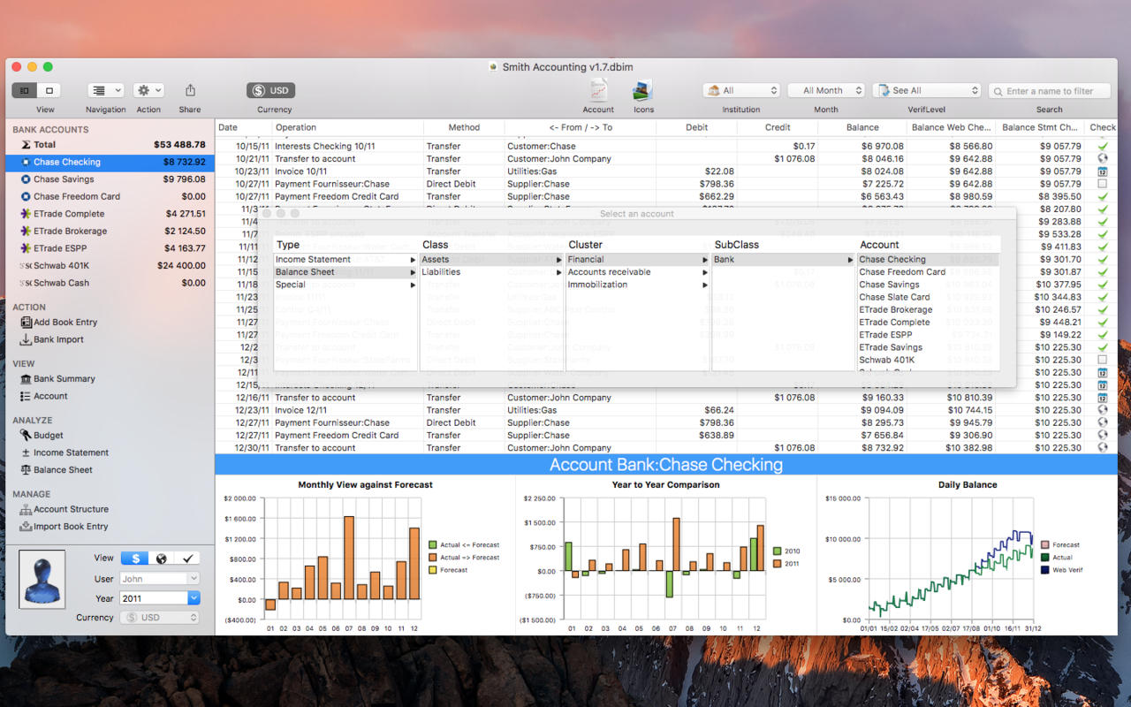This screenshot has height=707, width=1131.
Task: Open the All Month filter dropdown
Action: pos(825,90)
